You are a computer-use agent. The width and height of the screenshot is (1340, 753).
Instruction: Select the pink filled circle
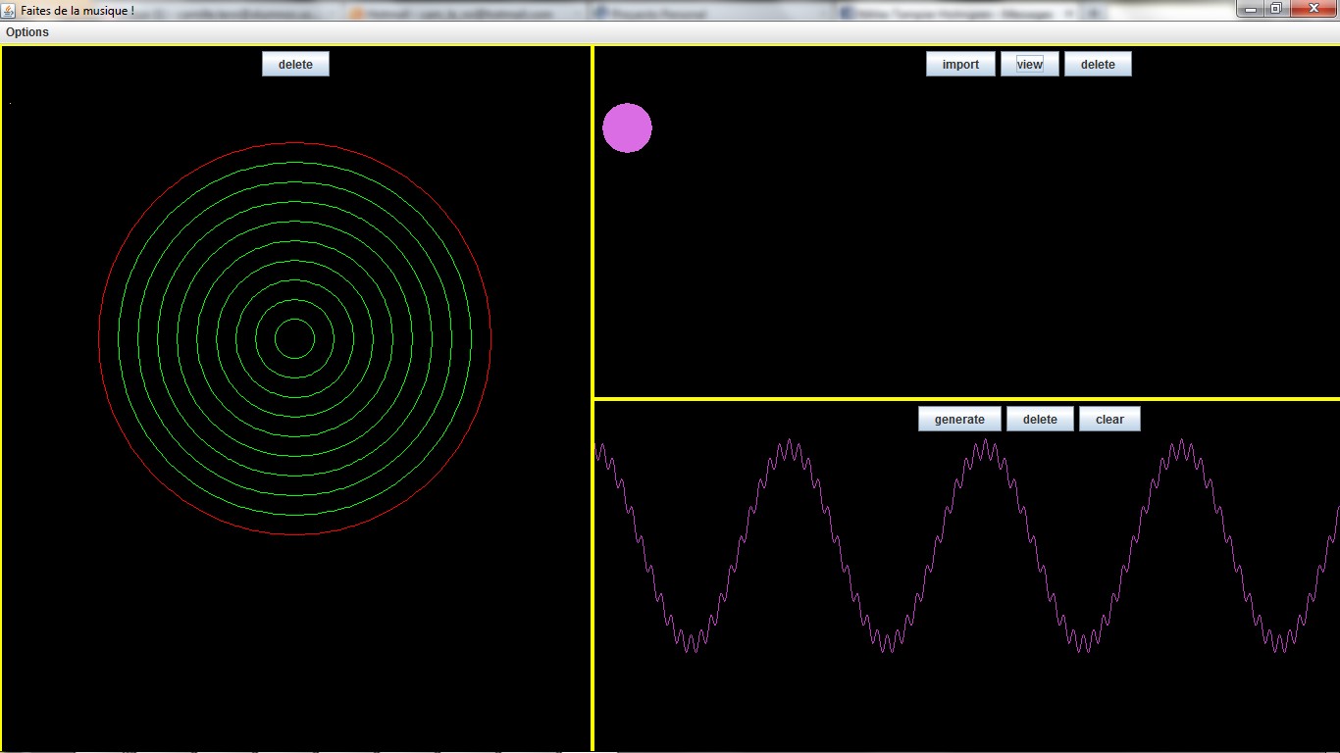[627, 128]
